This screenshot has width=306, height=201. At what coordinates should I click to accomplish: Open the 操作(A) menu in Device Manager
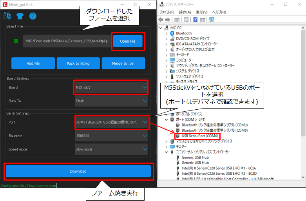point(185,12)
